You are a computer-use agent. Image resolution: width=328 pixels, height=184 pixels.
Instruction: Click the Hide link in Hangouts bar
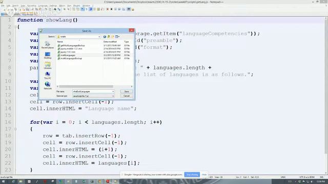(x=204, y=175)
